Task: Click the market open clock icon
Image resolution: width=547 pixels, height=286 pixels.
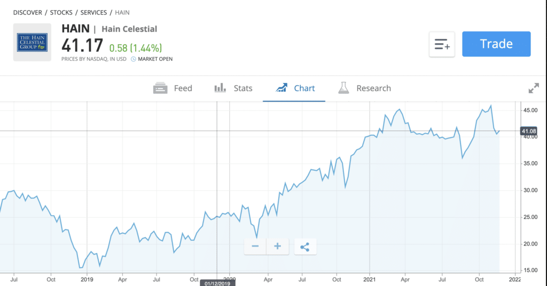Action: pos(133,59)
